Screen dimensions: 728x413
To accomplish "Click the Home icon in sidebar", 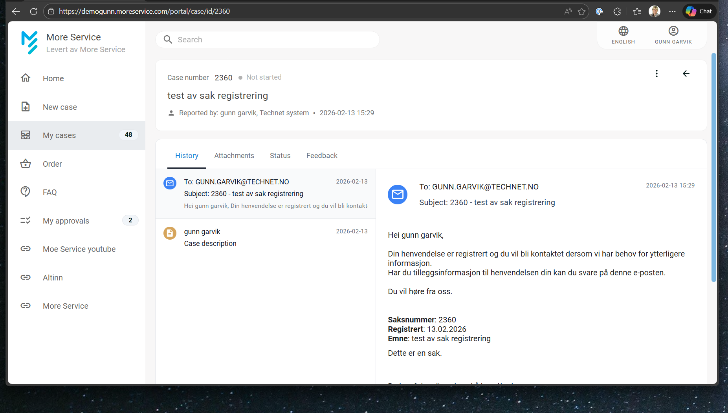I will [26, 78].
